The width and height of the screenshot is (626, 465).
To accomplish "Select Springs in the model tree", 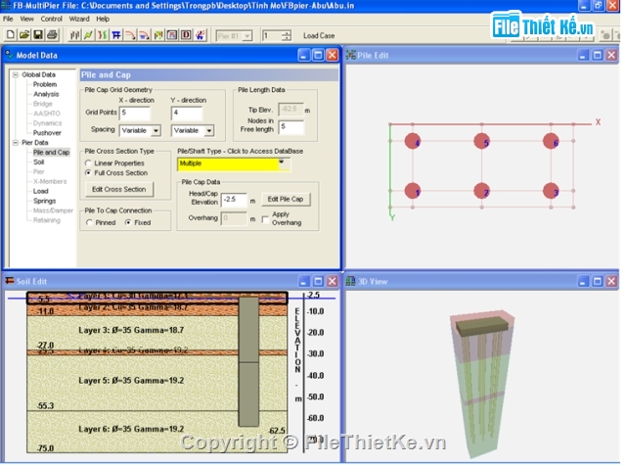I will (x=44, y=201).
